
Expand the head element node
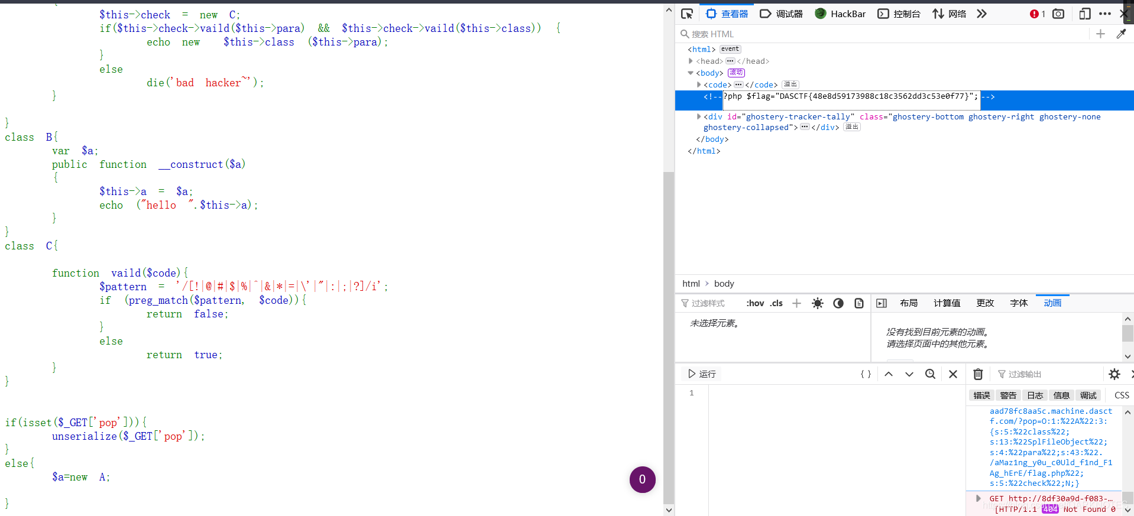pyautogui.click(x=691, y=61)
